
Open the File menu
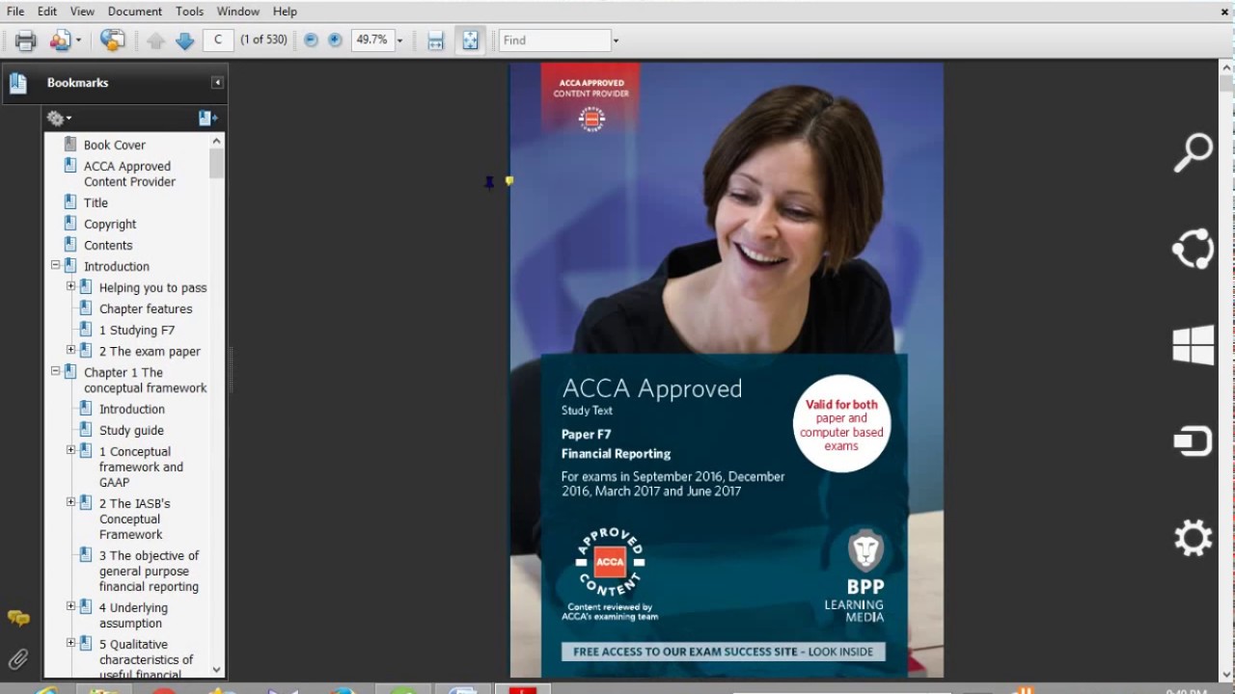pyautogui.click(x=15, y=12)
